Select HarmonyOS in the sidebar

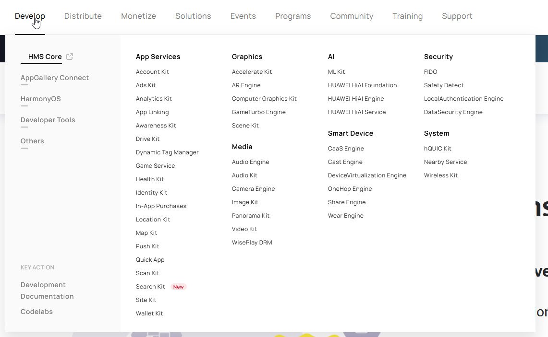point(40,99)
